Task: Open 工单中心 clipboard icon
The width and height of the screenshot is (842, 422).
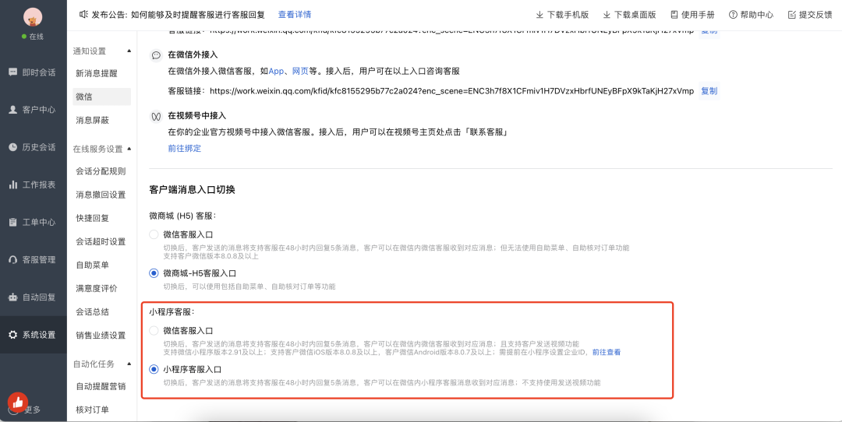Action: pos(13,222)
